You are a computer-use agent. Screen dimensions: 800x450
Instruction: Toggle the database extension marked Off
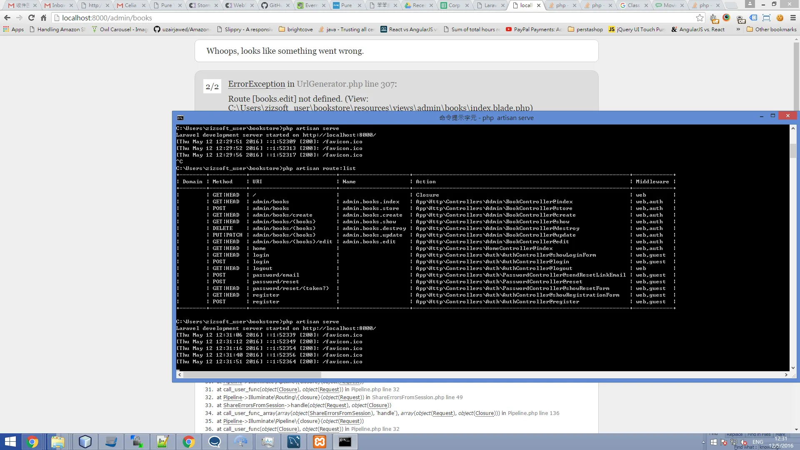(x=740, y=19)
